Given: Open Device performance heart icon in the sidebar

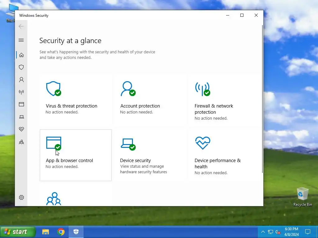Looking at the screenshot, I should (21, 129).
